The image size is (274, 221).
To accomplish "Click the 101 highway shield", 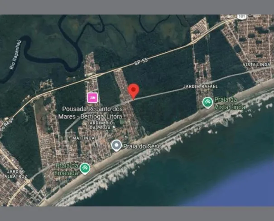I will [241, 17].
